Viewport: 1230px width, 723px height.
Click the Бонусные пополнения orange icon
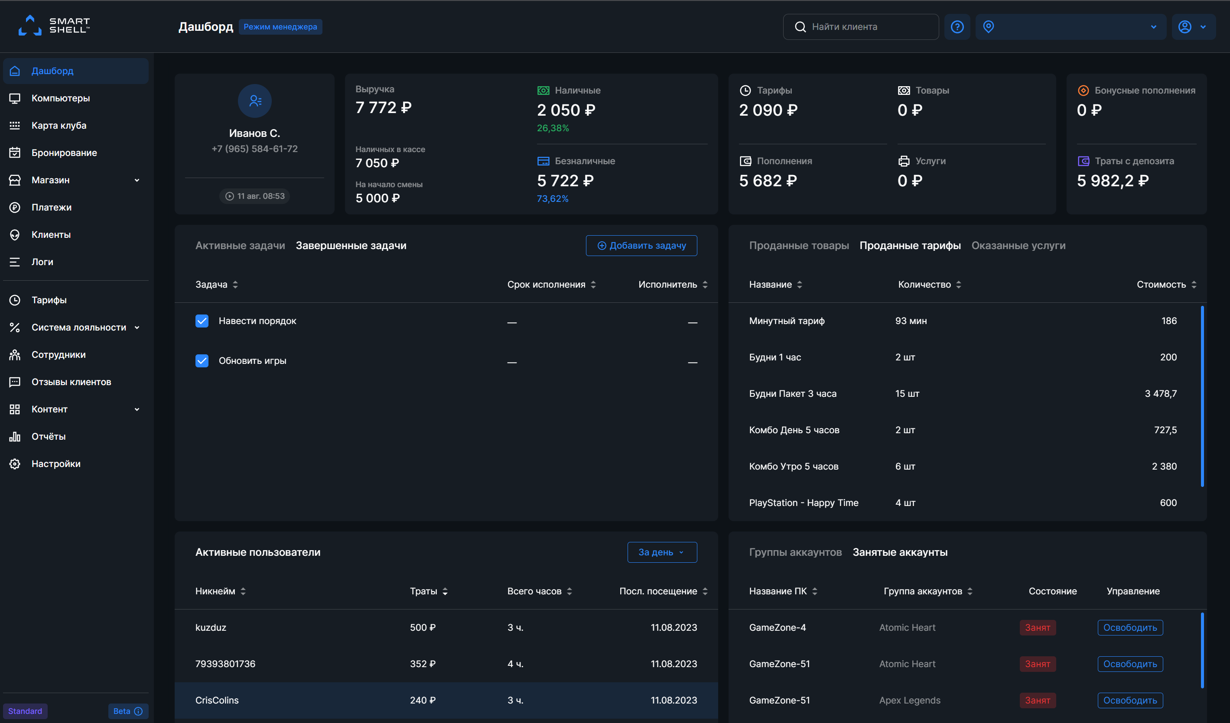point(1083,90)
